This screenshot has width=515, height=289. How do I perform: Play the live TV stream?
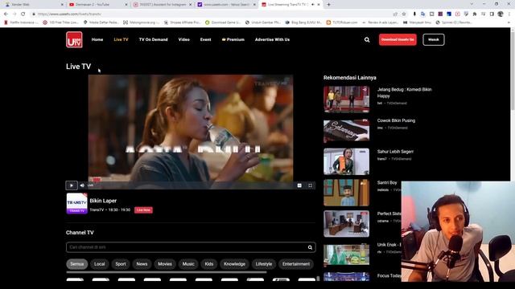[x=72, y=185]
